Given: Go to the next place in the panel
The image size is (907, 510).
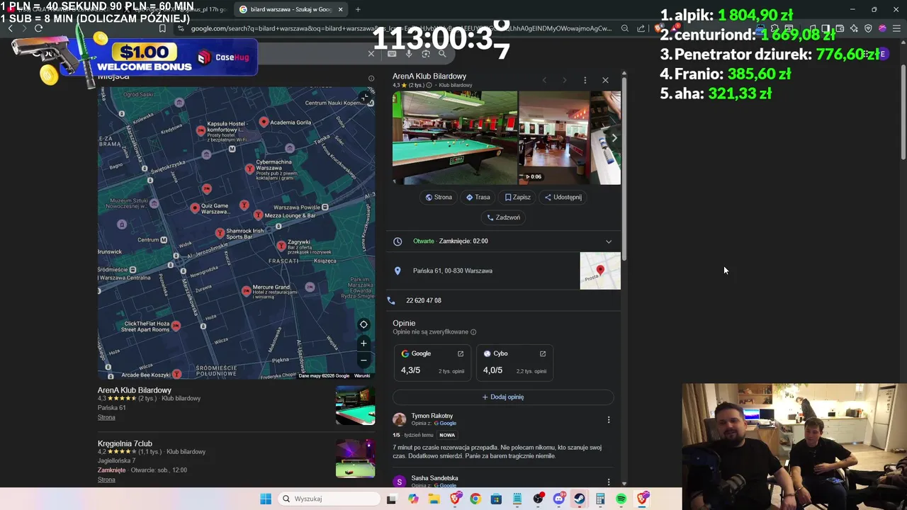Looking at the screenshot, I should pyautogui.click(x=565, y=80).
